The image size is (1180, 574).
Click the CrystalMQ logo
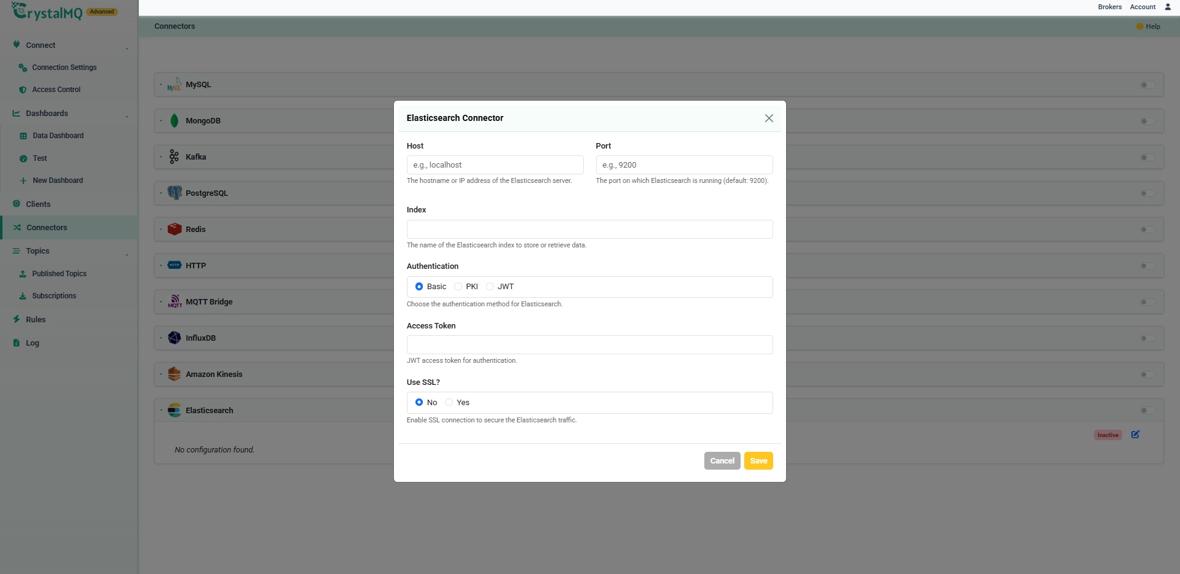pos(47,11)
